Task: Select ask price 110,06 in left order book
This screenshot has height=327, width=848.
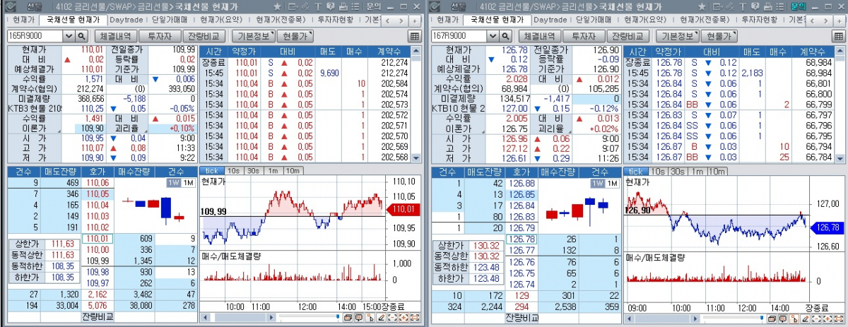Action: (96, 182)
